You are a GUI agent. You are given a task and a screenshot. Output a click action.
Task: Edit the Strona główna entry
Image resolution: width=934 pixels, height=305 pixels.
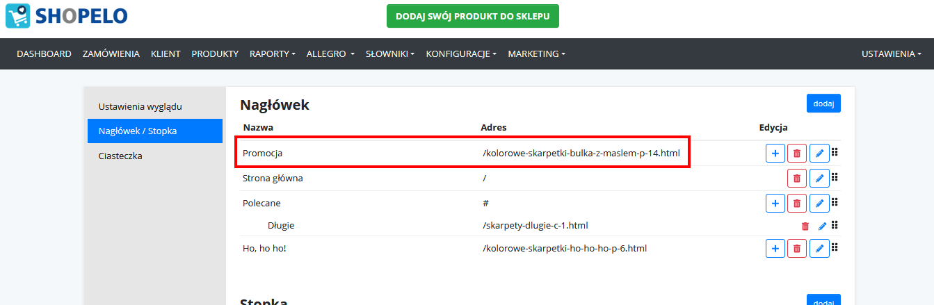pyautogui.click(x=819, y=179)
